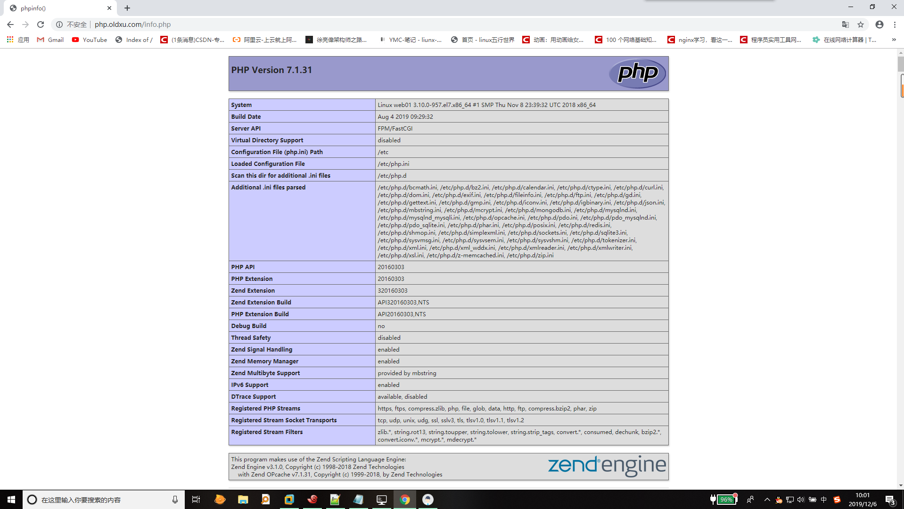Open the 'linux五行世界' bookmark
This screenshot has width=904, height=509.
point(483,40)
